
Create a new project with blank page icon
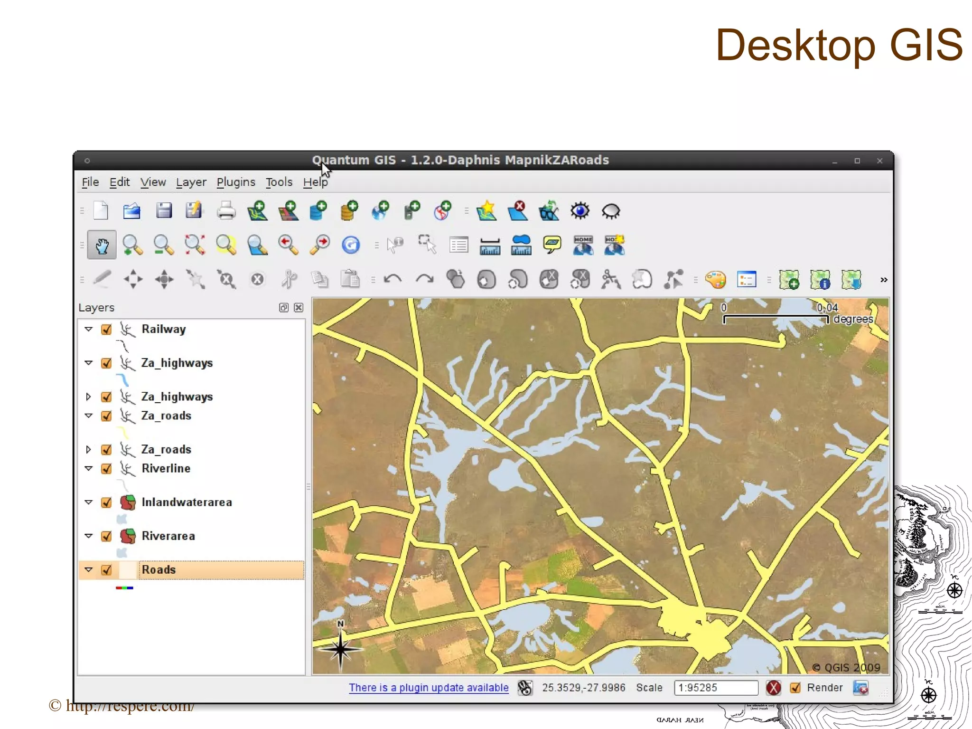coord(101,211)
